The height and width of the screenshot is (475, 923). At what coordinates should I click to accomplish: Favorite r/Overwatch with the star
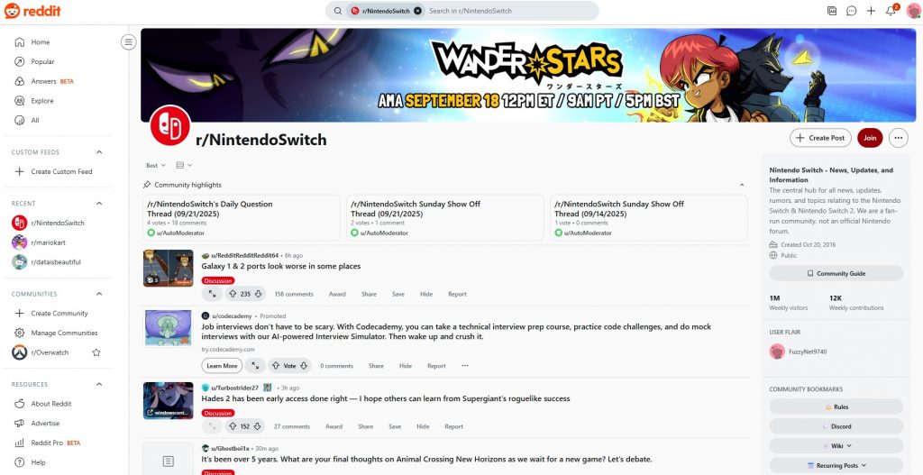tap(96, 352)
